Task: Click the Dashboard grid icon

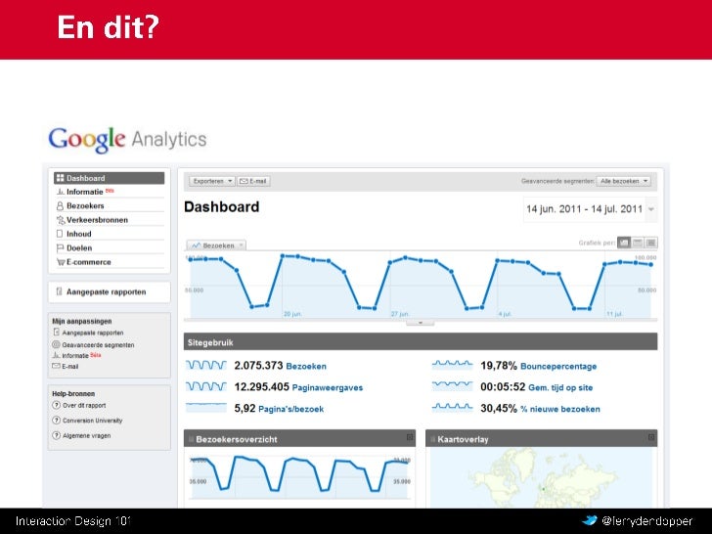Action: [60, 178]
